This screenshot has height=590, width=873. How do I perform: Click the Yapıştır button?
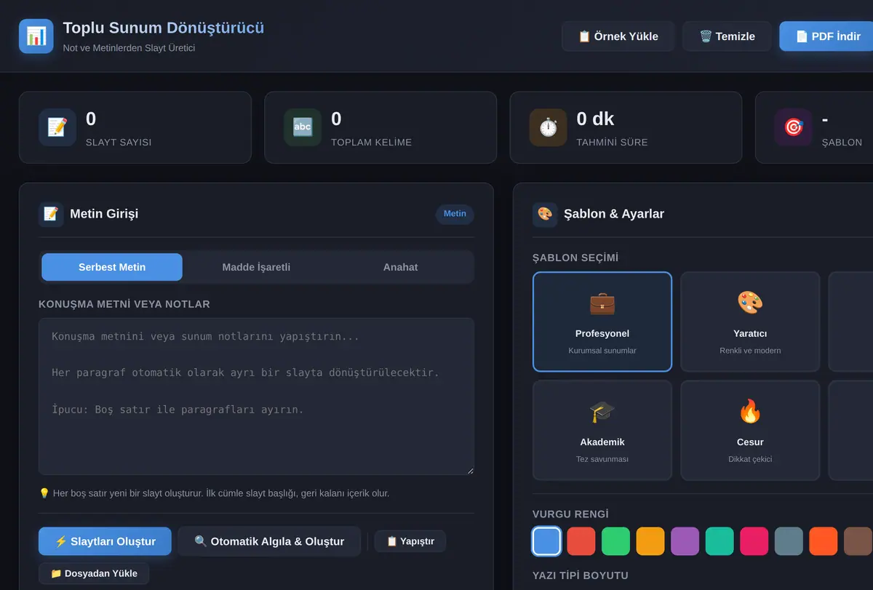410,541
